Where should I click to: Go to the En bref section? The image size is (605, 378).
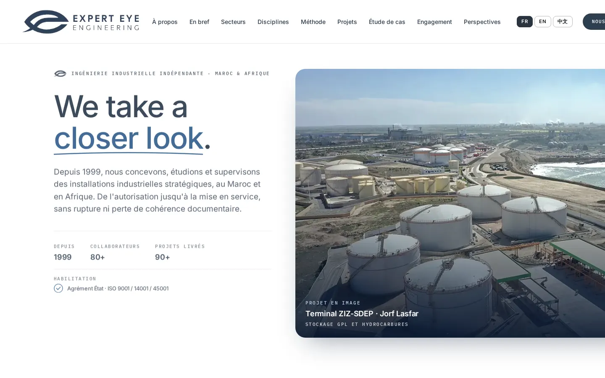199,22
